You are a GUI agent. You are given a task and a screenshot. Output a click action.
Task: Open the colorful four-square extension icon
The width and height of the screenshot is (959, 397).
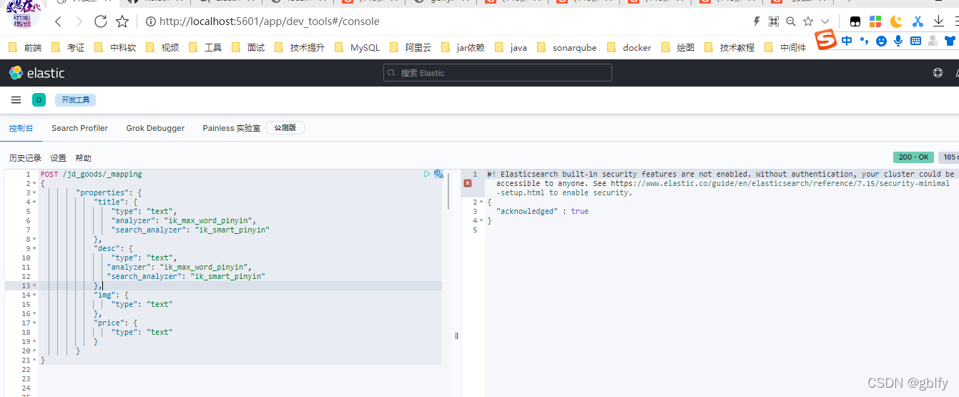point(875,21)
